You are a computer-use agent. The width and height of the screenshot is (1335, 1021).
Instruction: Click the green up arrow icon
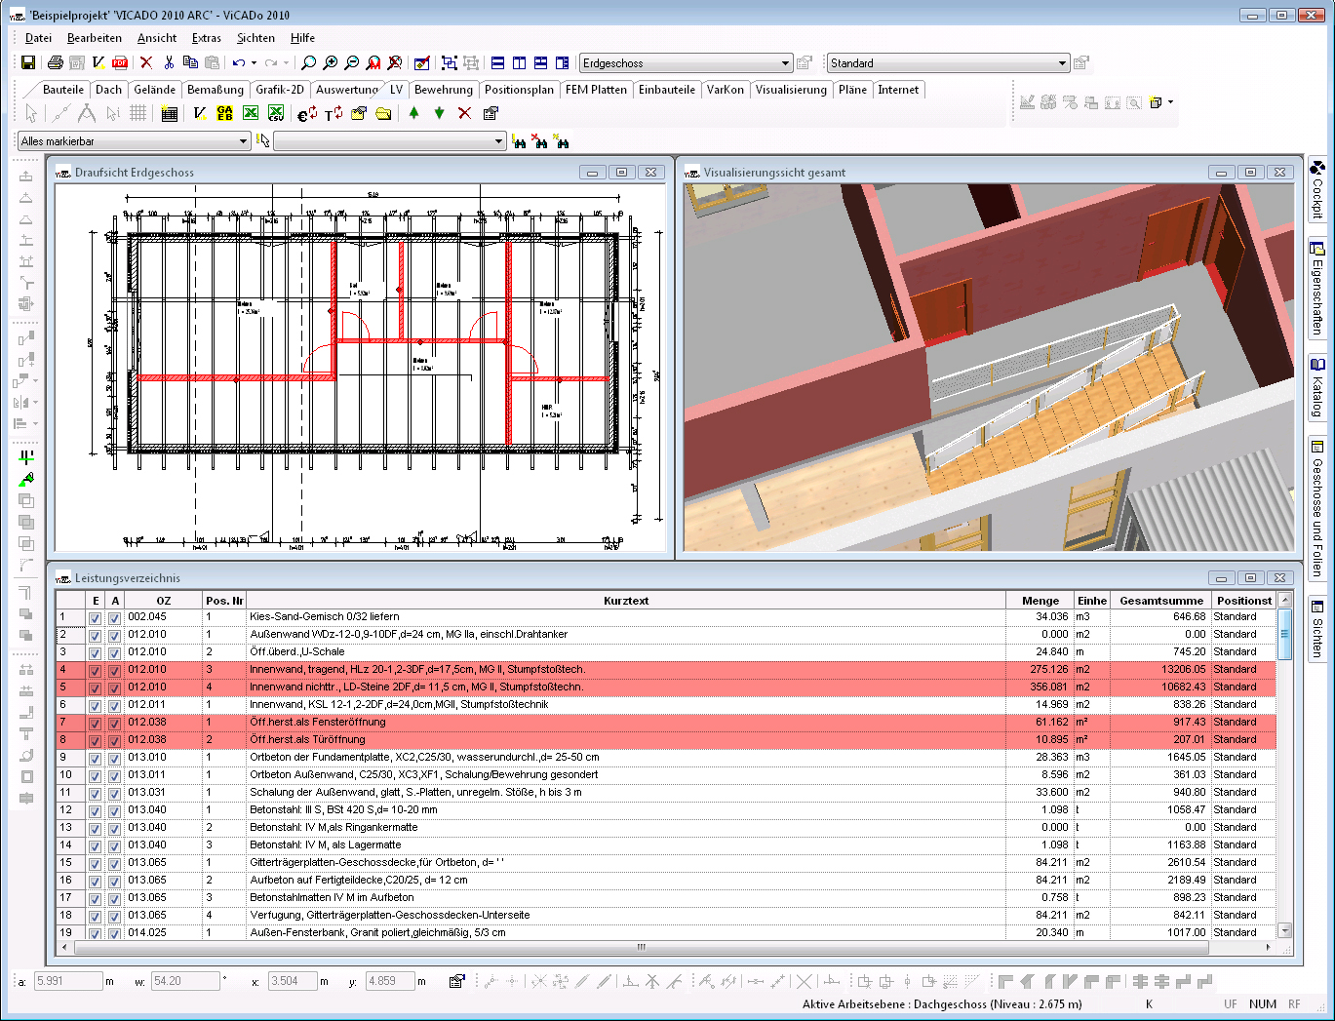tap(413, 113)
